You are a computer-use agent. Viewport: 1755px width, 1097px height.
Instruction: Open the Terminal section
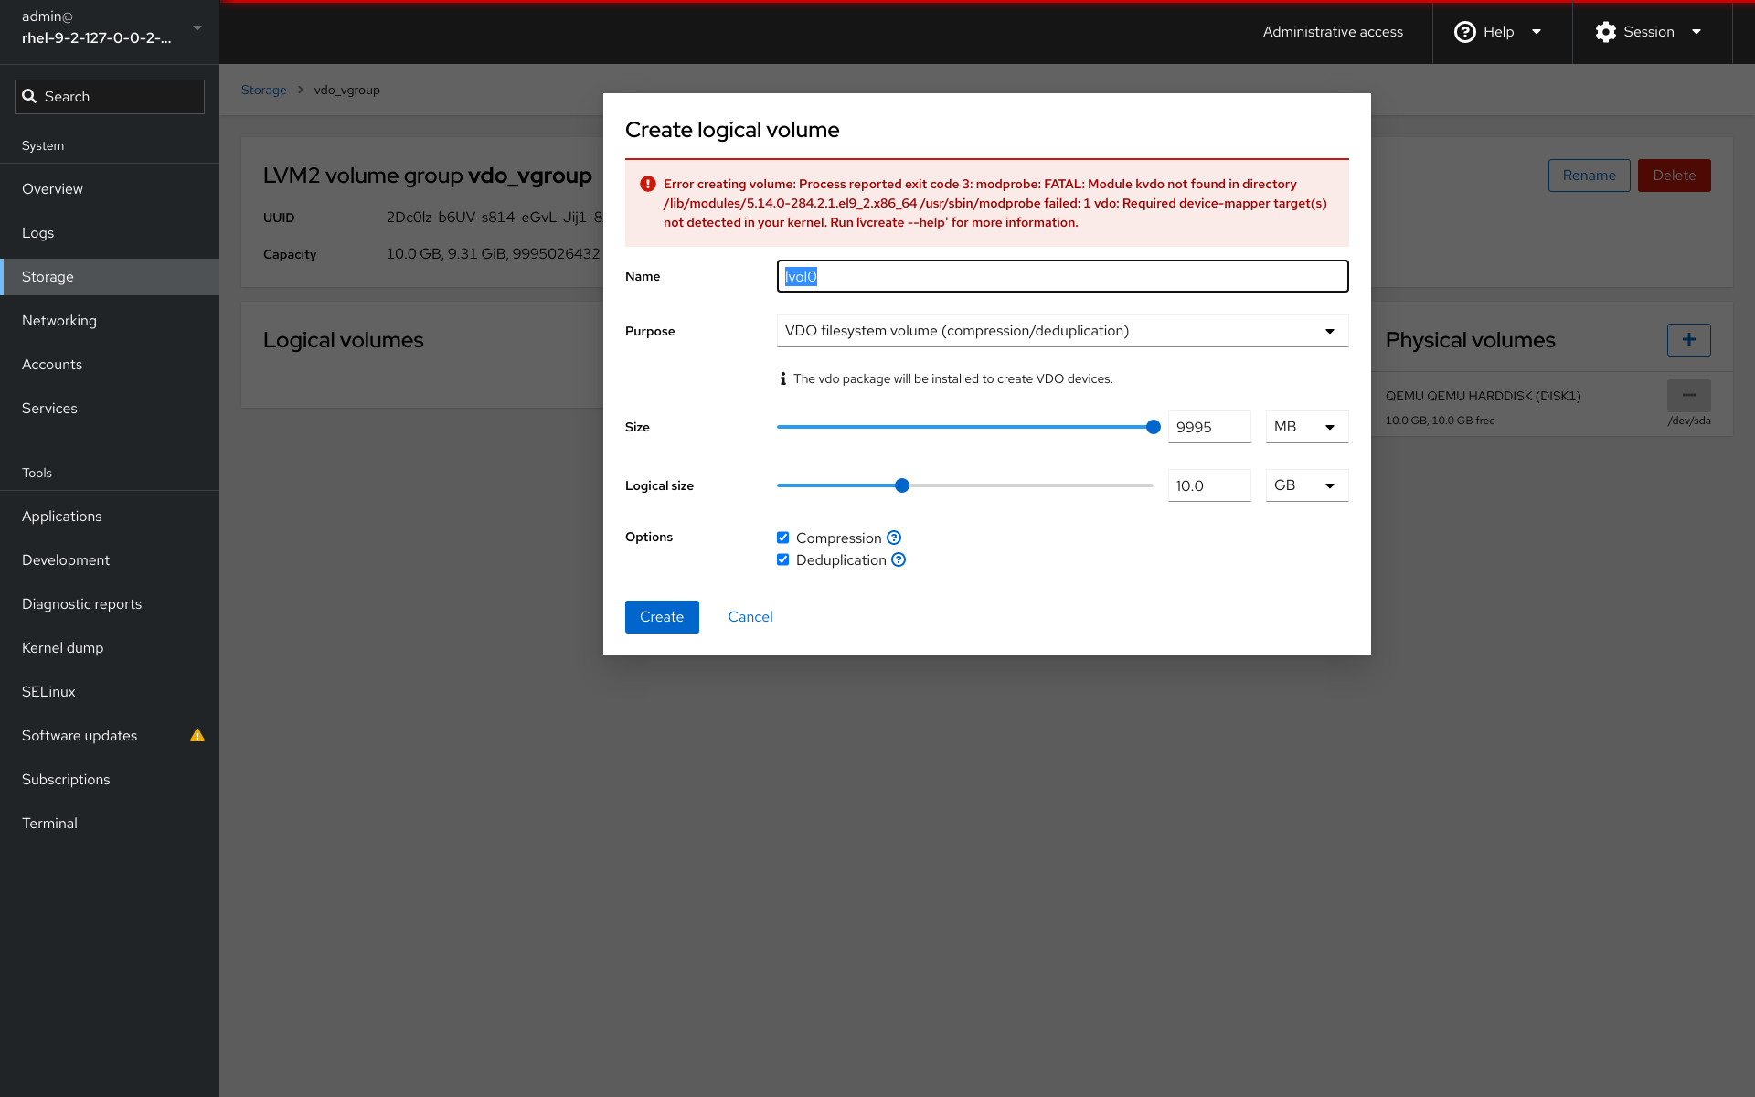[x=49, y=823]
